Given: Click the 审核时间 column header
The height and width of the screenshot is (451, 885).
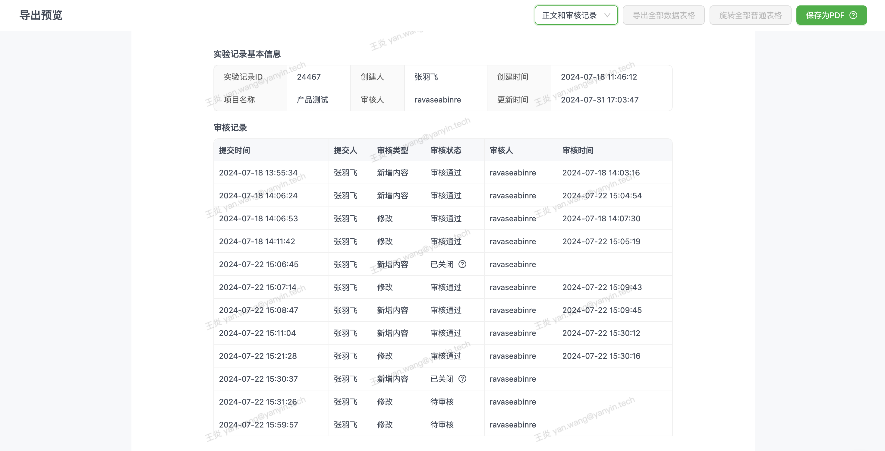Looking at the screenshot, I should [x=578, y=150].
